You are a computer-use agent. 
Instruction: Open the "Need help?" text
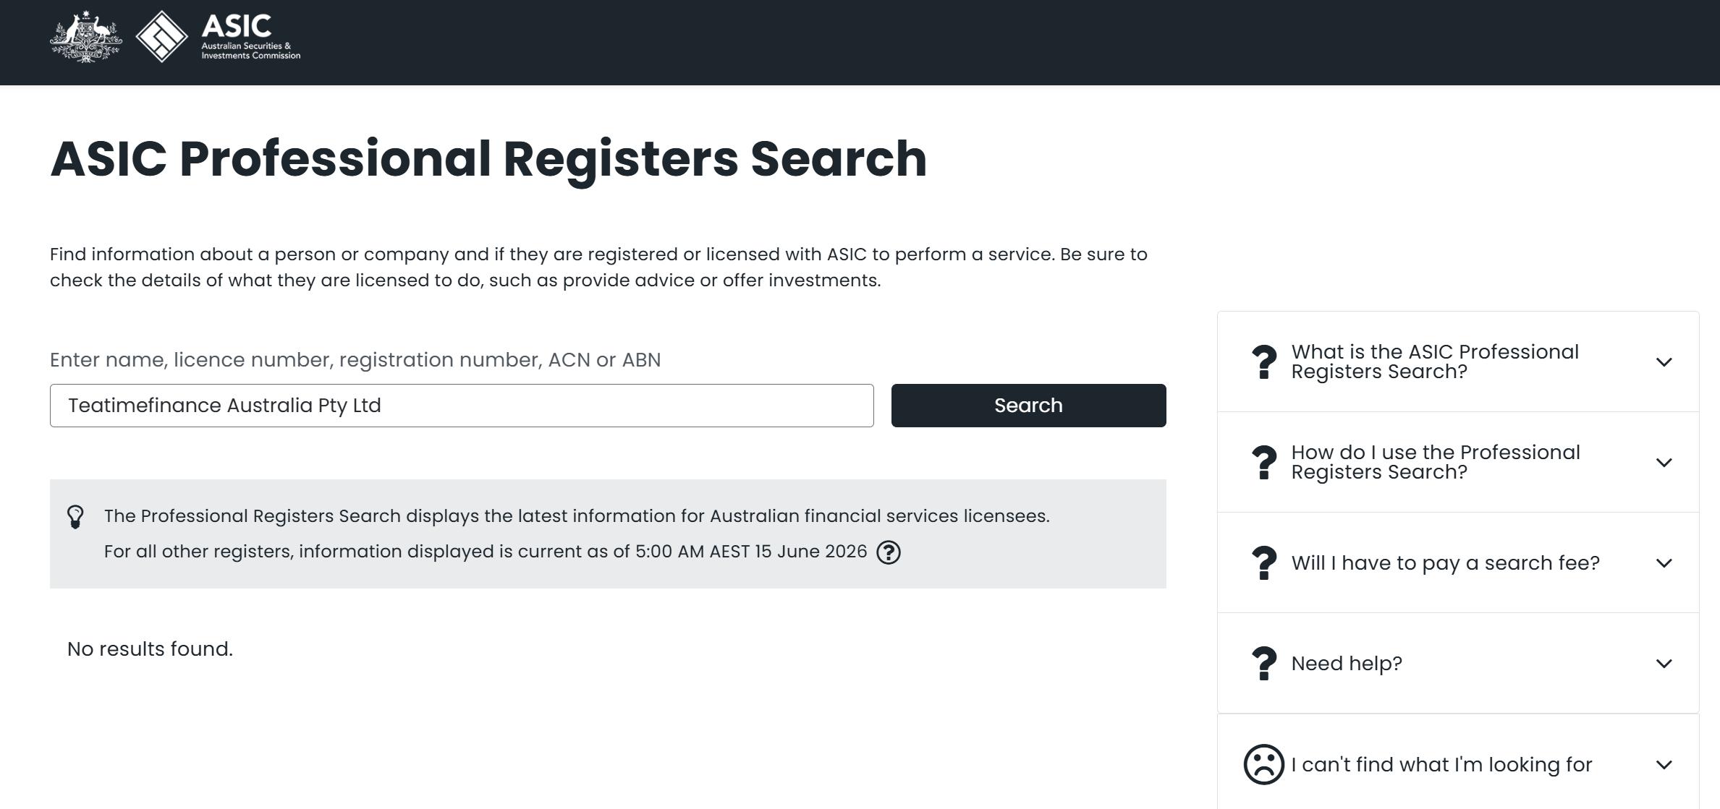tap(1347, 664)
